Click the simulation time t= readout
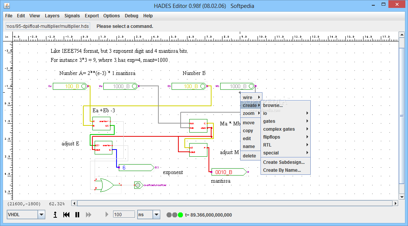Viewport: 408px width, 226px height. tap(209, 215)
